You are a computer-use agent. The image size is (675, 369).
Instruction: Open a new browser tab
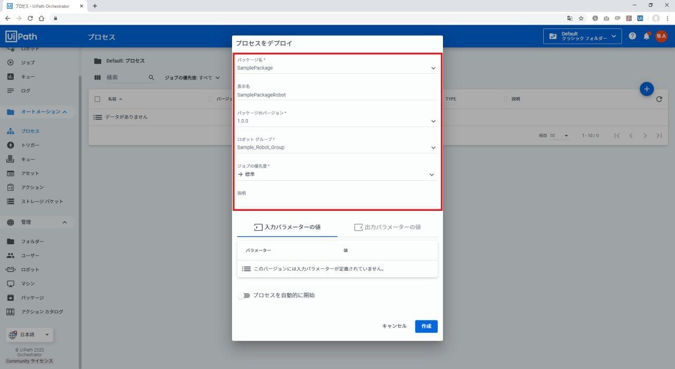coord(95,6)
